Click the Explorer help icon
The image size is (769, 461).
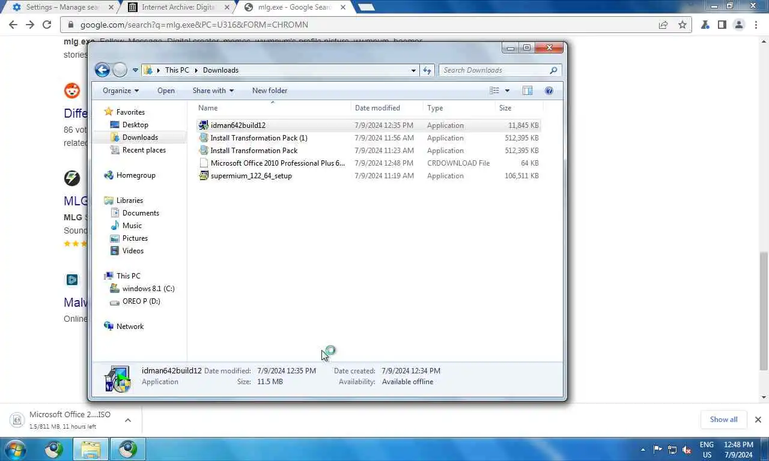(x=549, y=91)
